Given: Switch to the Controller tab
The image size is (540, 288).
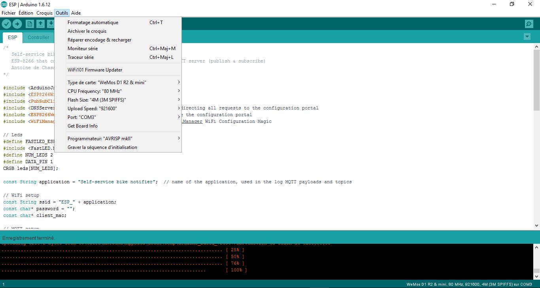Looking at the screenshot, I should tap(38, 38).
